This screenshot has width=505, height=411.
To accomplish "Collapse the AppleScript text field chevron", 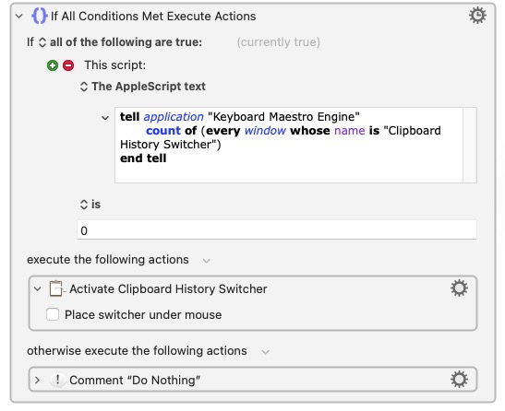I will tap(105, 118).
